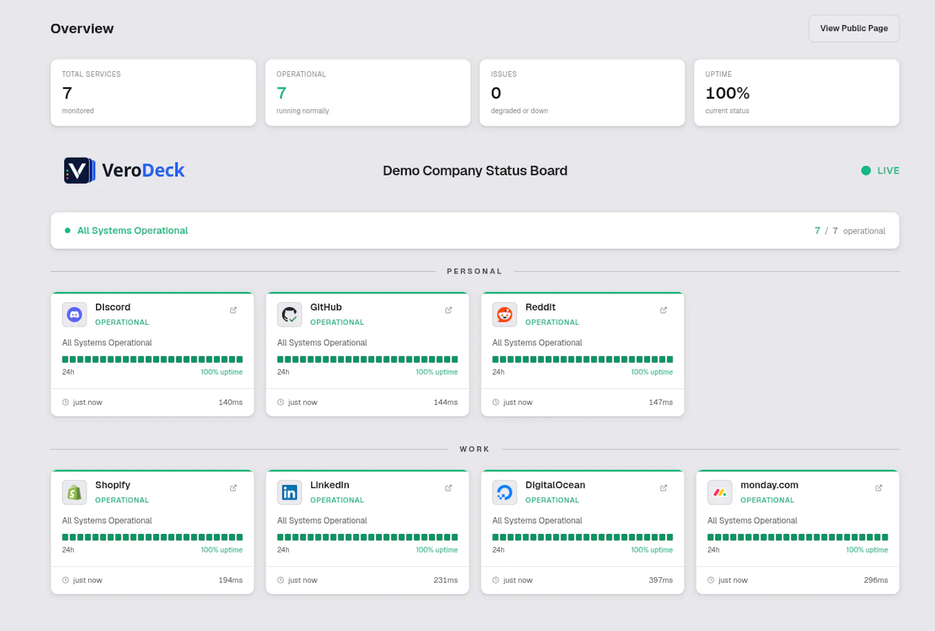The width and height of the screenshot is (935, 631).
Task: Click the Reddit service name
Action: tap(541, 307)
